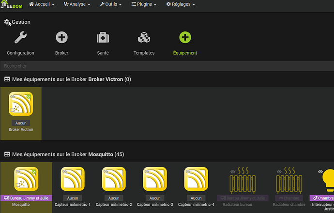Open Radiateur chambre radiator icon

pyautogui.click(x=289, y=180)
